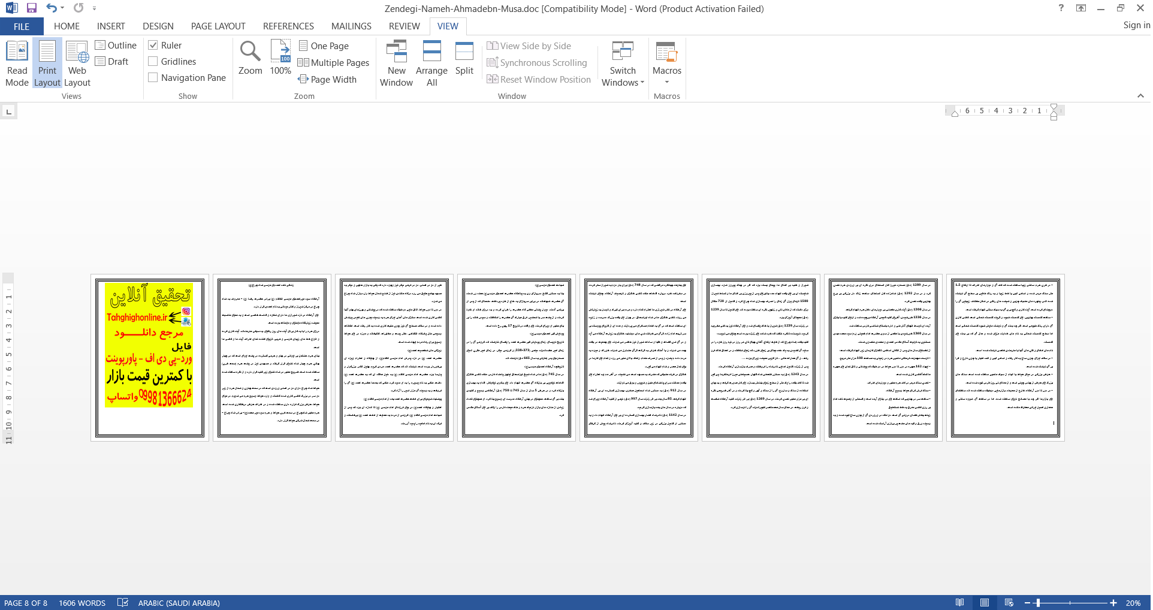Click the zoom slider handle
The width and height of the screenshot is (1153, 610).
click(x=1038, y=603)
